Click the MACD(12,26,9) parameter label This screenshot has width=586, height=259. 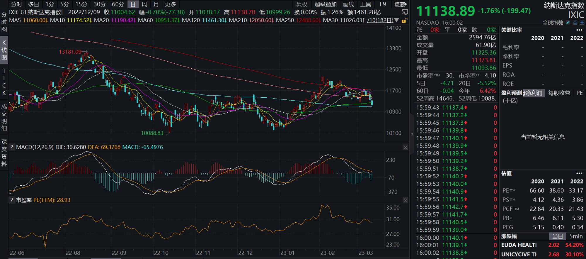click(x=35, y=147)
